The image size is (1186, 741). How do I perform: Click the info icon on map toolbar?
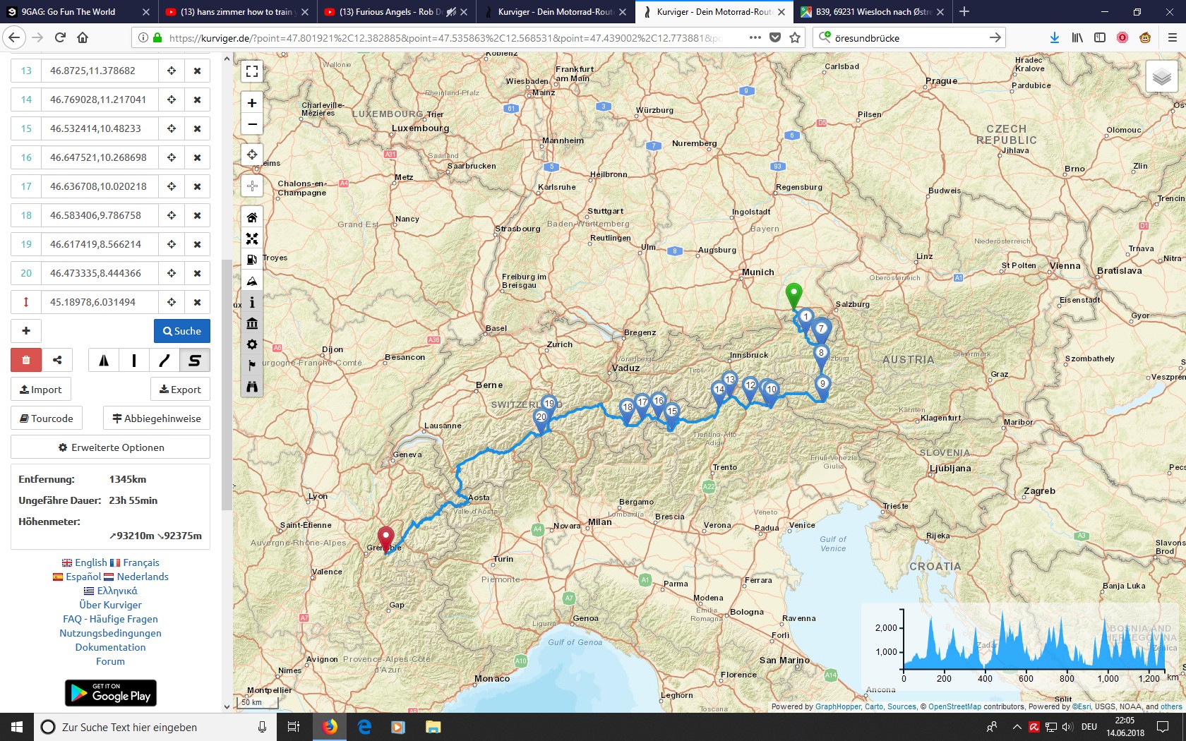click(252, 302)
